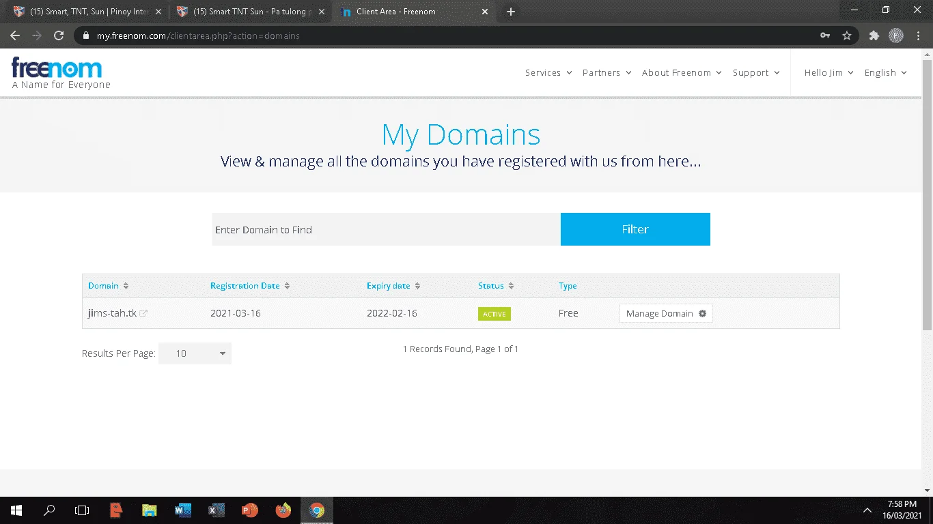933x524 pixels.
Task: Open Firefox from the taskbar
Action: tap(283, 510)
